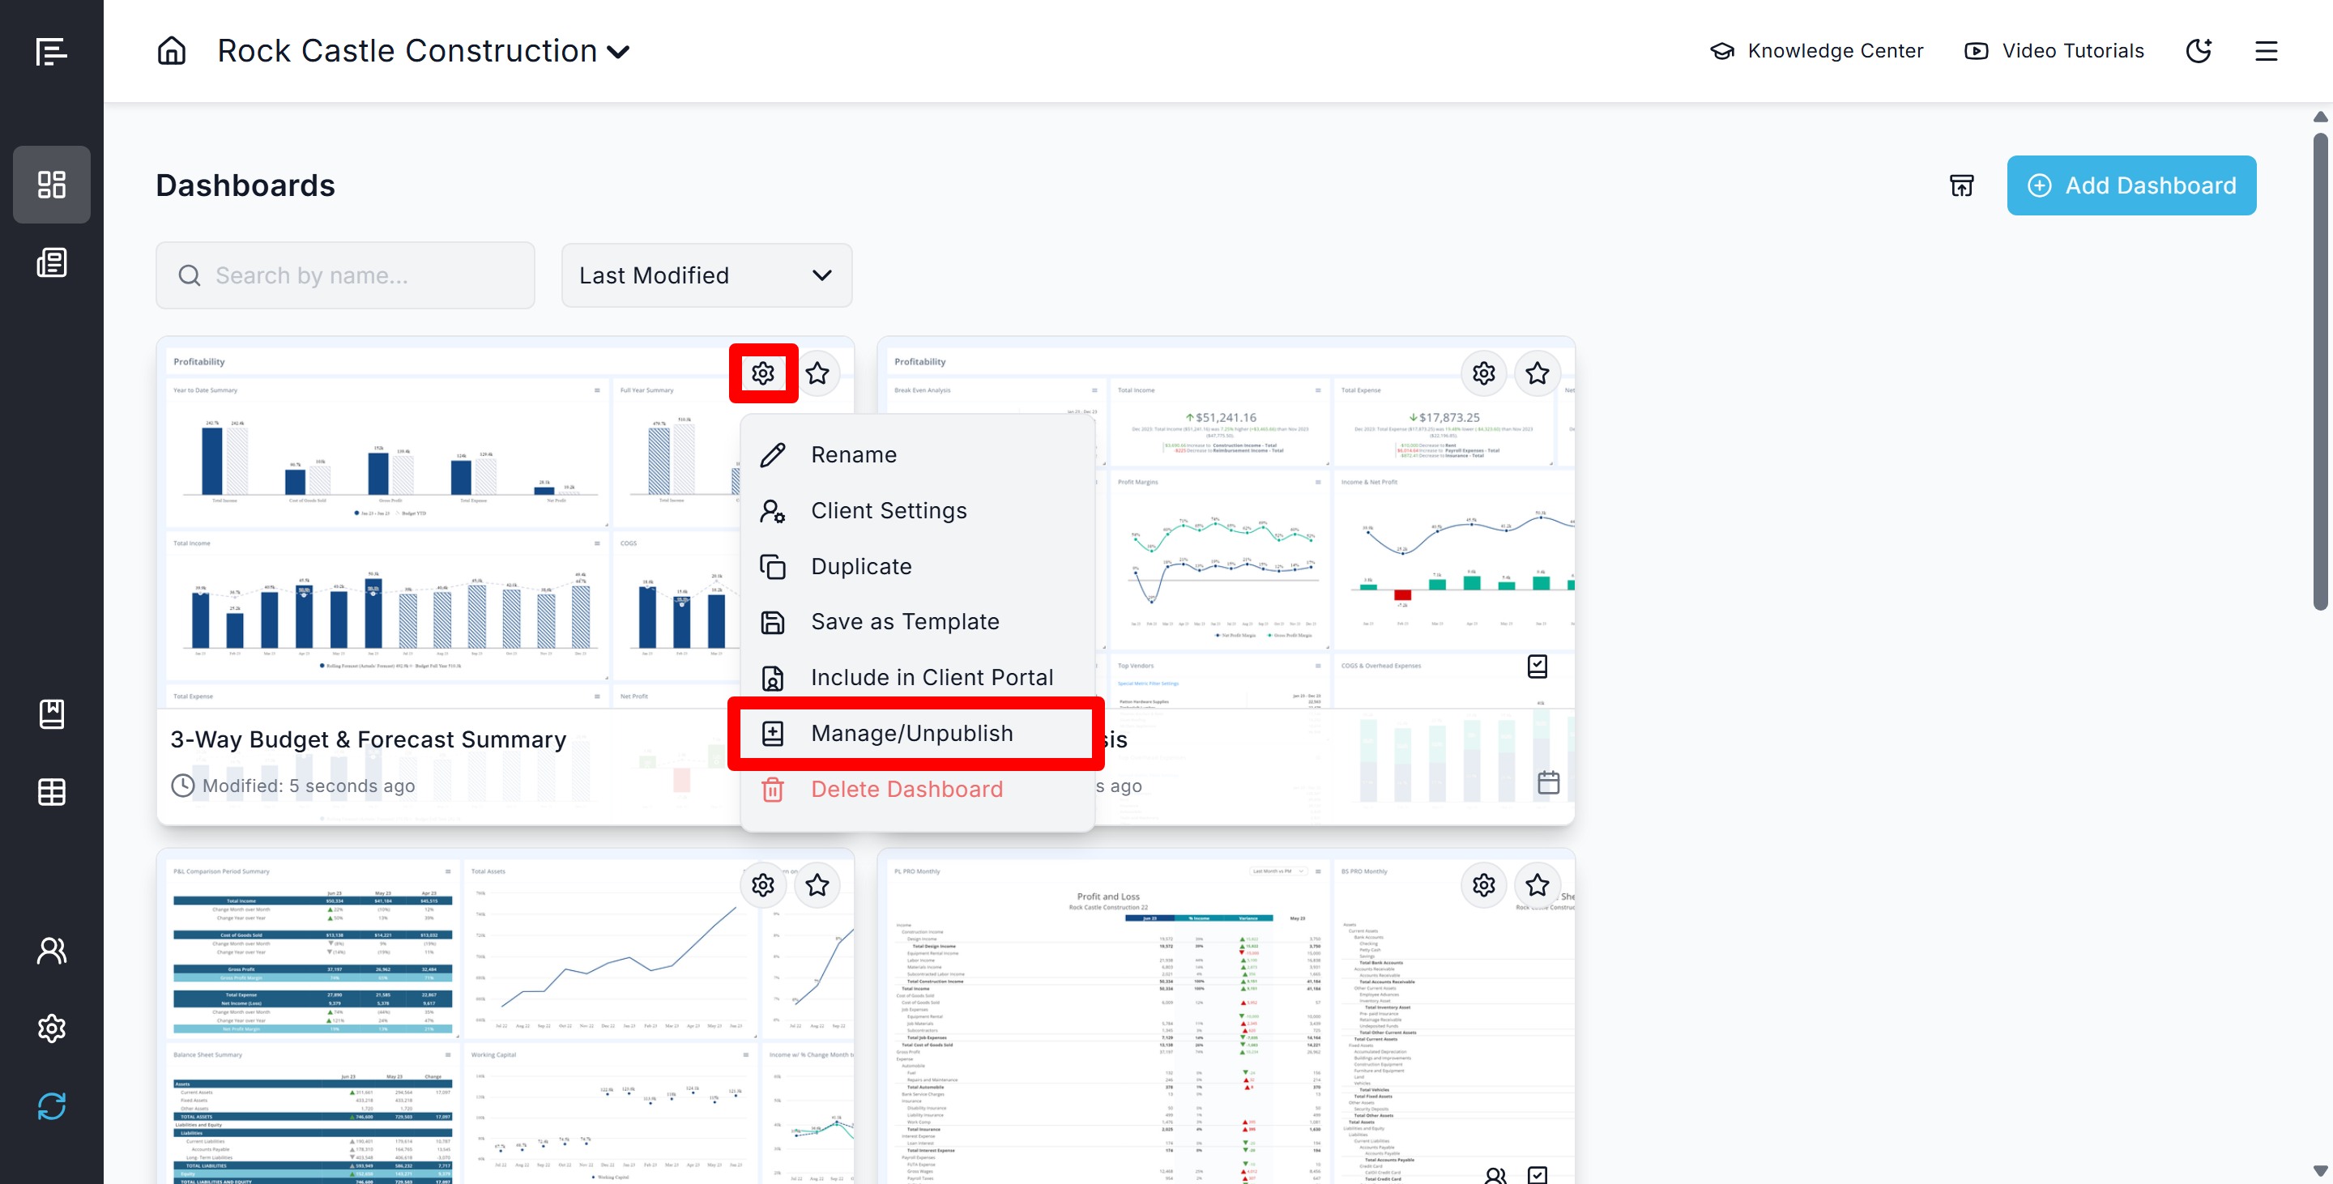The width and height of the screenshot is (2333, 1184).
Task: Star the second Profitability dashboard card
Action: tap(1537, 373)
